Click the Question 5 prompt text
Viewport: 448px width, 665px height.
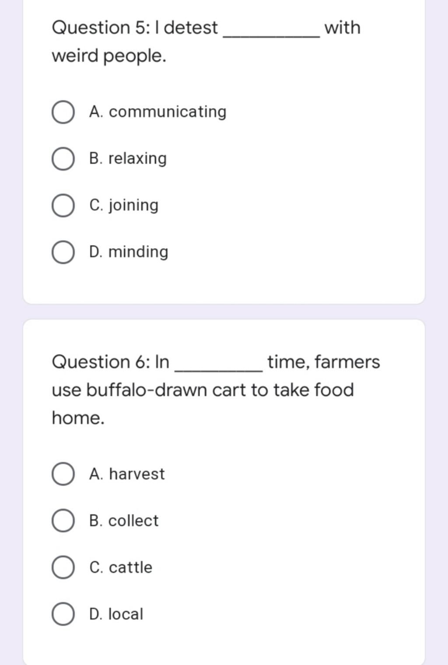click(x=206, y=42)
